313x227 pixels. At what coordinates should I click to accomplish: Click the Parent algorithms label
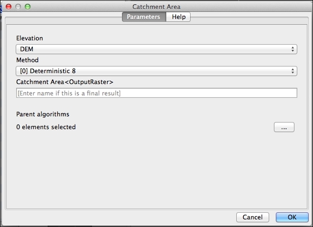click(43, 114)
